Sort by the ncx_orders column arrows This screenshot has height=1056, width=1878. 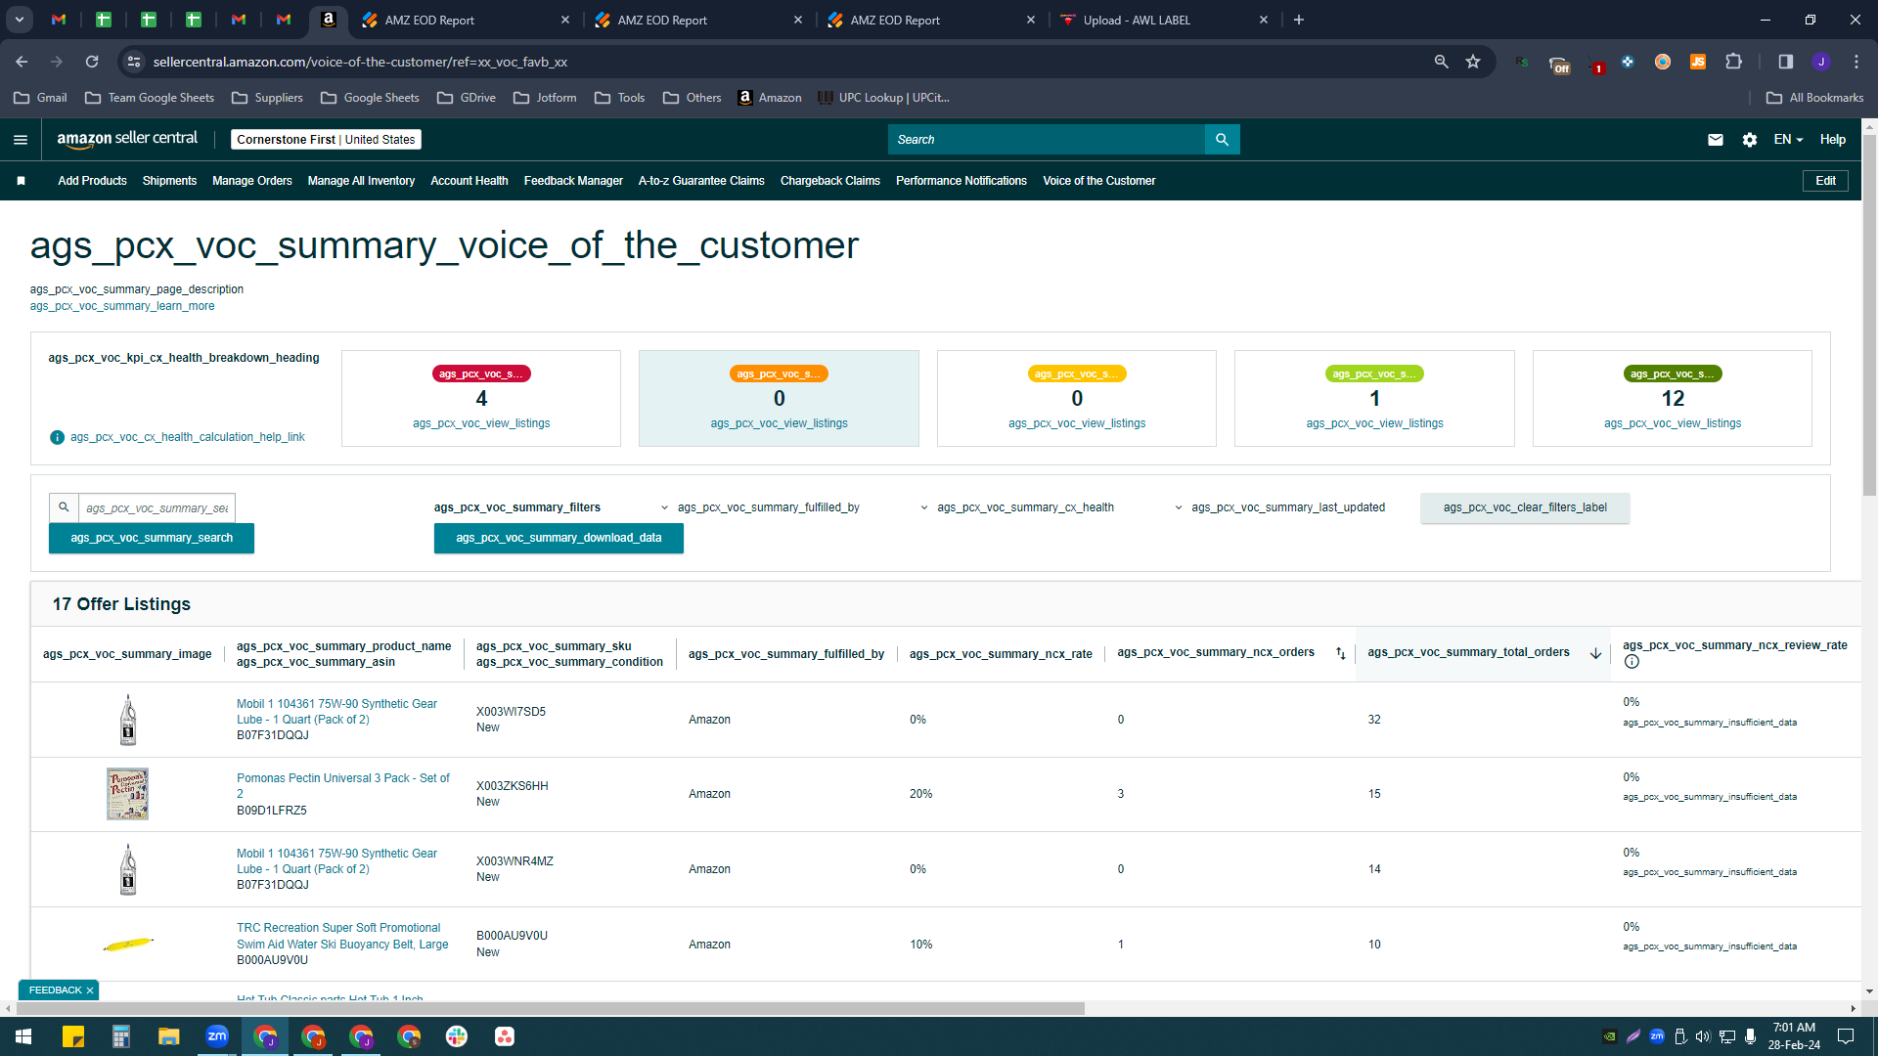tap(1341, 653)
